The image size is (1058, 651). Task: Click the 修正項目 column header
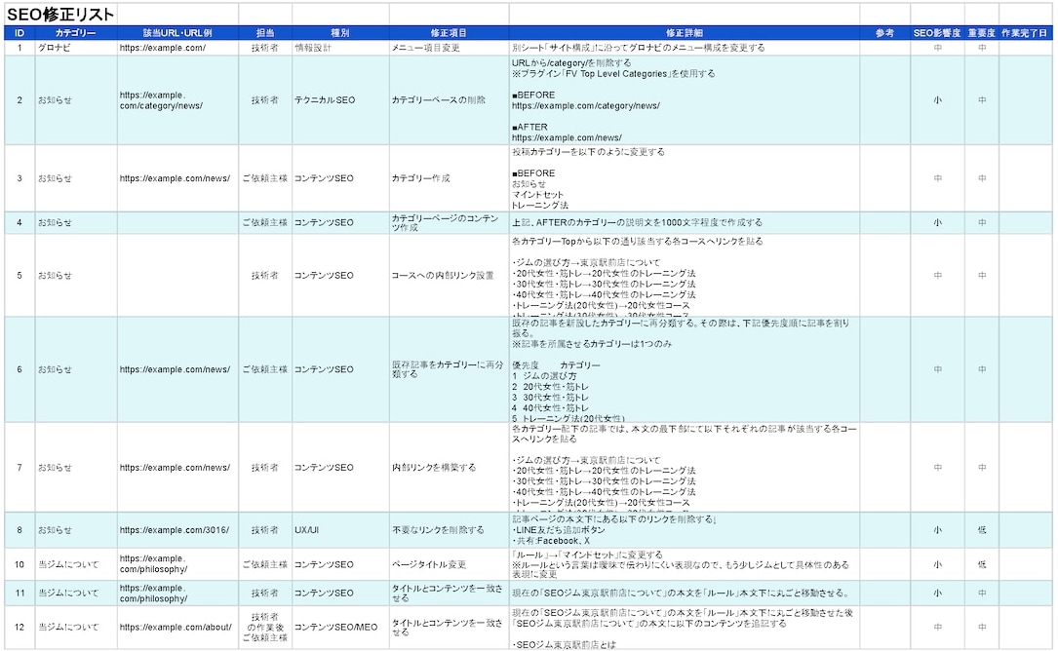point(449,33)
